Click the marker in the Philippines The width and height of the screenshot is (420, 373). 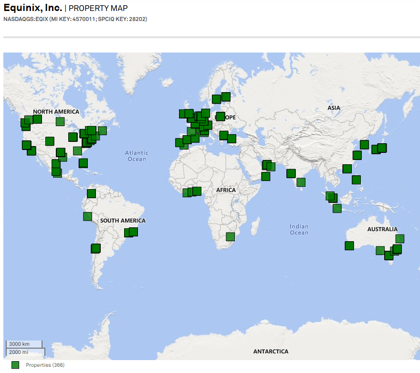(x=356, y=180)
